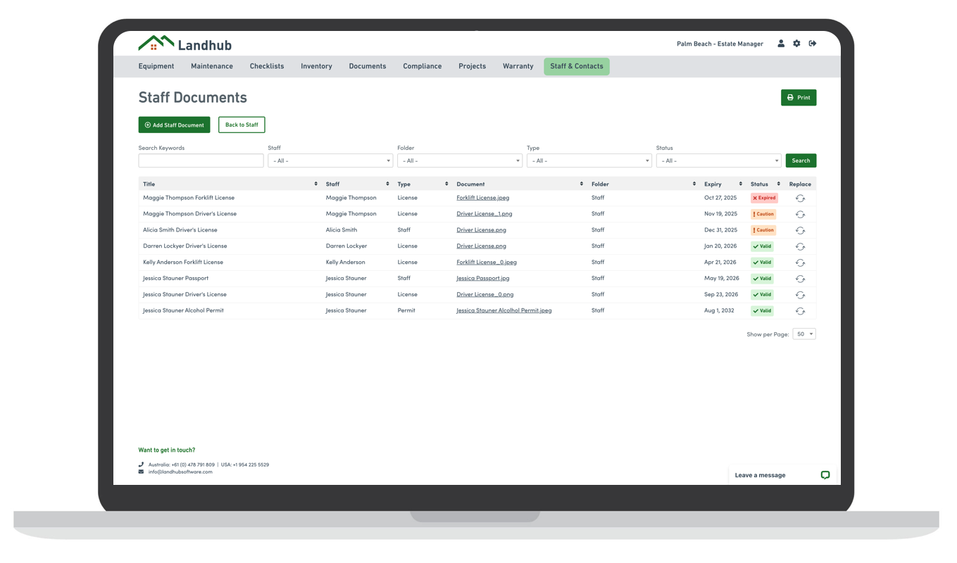Expand the Staff filter dropdown
Viewport: 957px width, 563px height.
330,161
